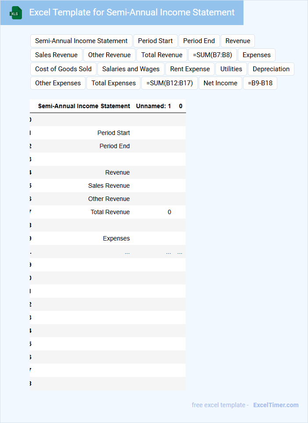The width and height of the screenshot is (308, 423).
Task: Click the green XLS file icon
Action: (16, 13)
